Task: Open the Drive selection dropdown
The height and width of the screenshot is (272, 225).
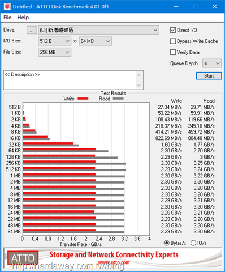Action: click(x=98, y=30)
